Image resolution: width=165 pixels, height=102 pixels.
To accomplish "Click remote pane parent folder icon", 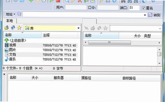I will [x=93, y=28].
